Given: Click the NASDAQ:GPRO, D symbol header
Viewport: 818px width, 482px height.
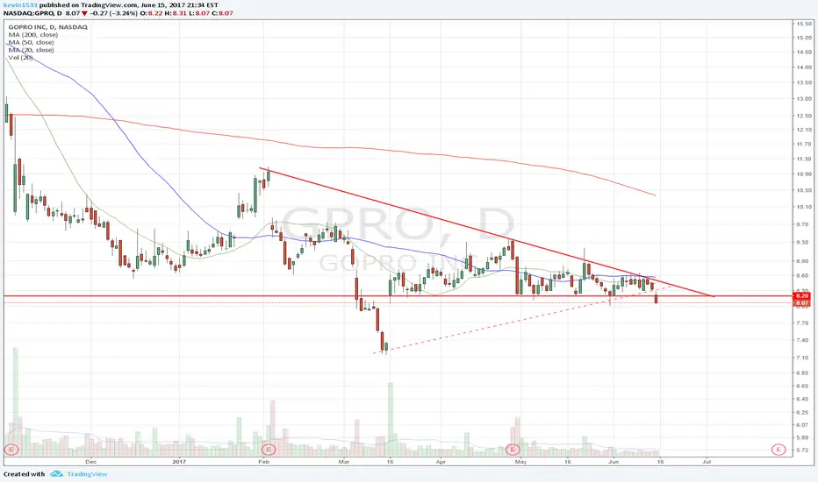Looking at the screenshot, I should pyautogui.click(x=32, y=13).
